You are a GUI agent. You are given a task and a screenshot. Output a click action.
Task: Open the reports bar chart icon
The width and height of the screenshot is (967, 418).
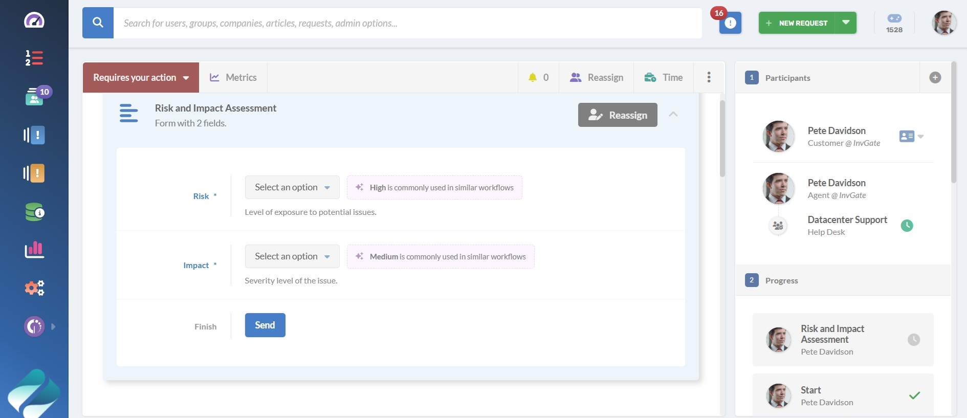click(34, 250)
